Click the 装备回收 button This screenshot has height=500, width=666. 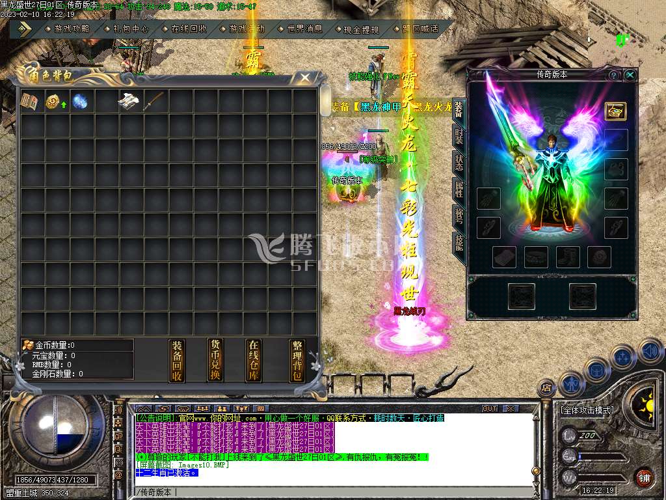click(x=177, y=361)
